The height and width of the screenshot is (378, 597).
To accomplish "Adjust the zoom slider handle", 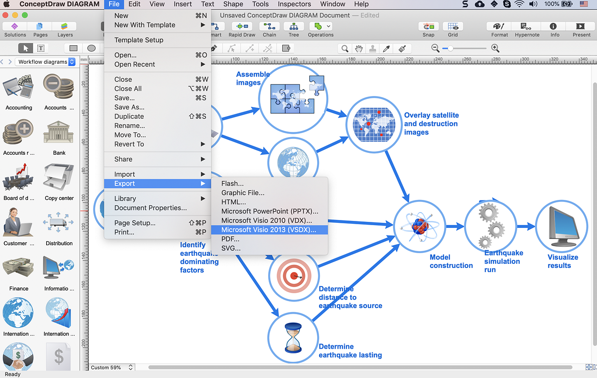I will click(x=451, y=48).
